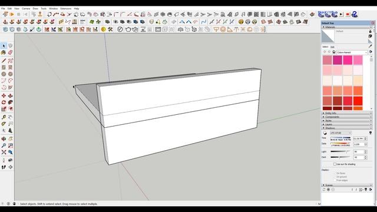Pick the Pan hand tool
Screen dimensions: 377x212
click(x=11, y=139)
